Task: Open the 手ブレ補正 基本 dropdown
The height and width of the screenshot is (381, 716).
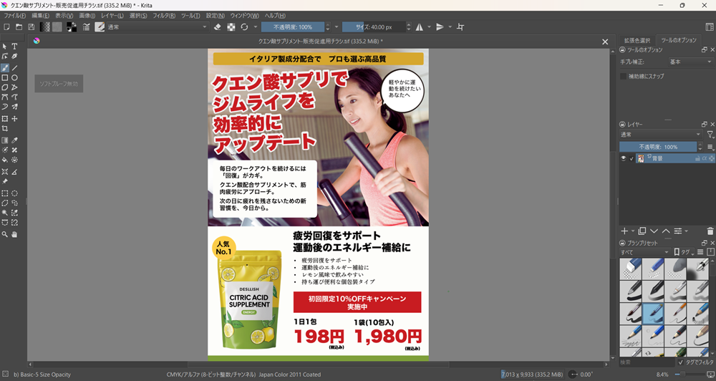Action: 690,62
